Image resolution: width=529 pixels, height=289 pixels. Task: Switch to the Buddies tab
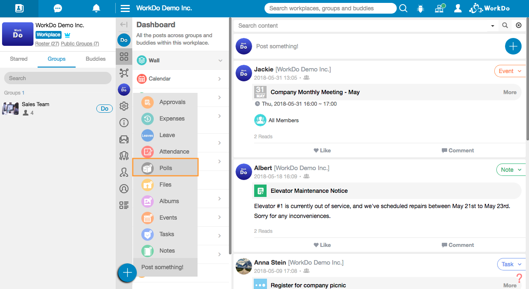[x=95, y=59]
